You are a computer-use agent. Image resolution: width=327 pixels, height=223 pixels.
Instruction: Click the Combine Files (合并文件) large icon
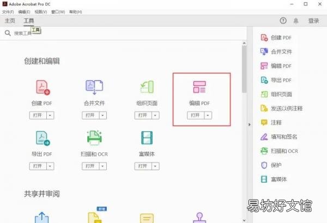[94, 87]
